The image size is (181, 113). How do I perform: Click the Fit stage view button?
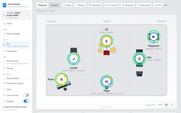click(172, 105)
